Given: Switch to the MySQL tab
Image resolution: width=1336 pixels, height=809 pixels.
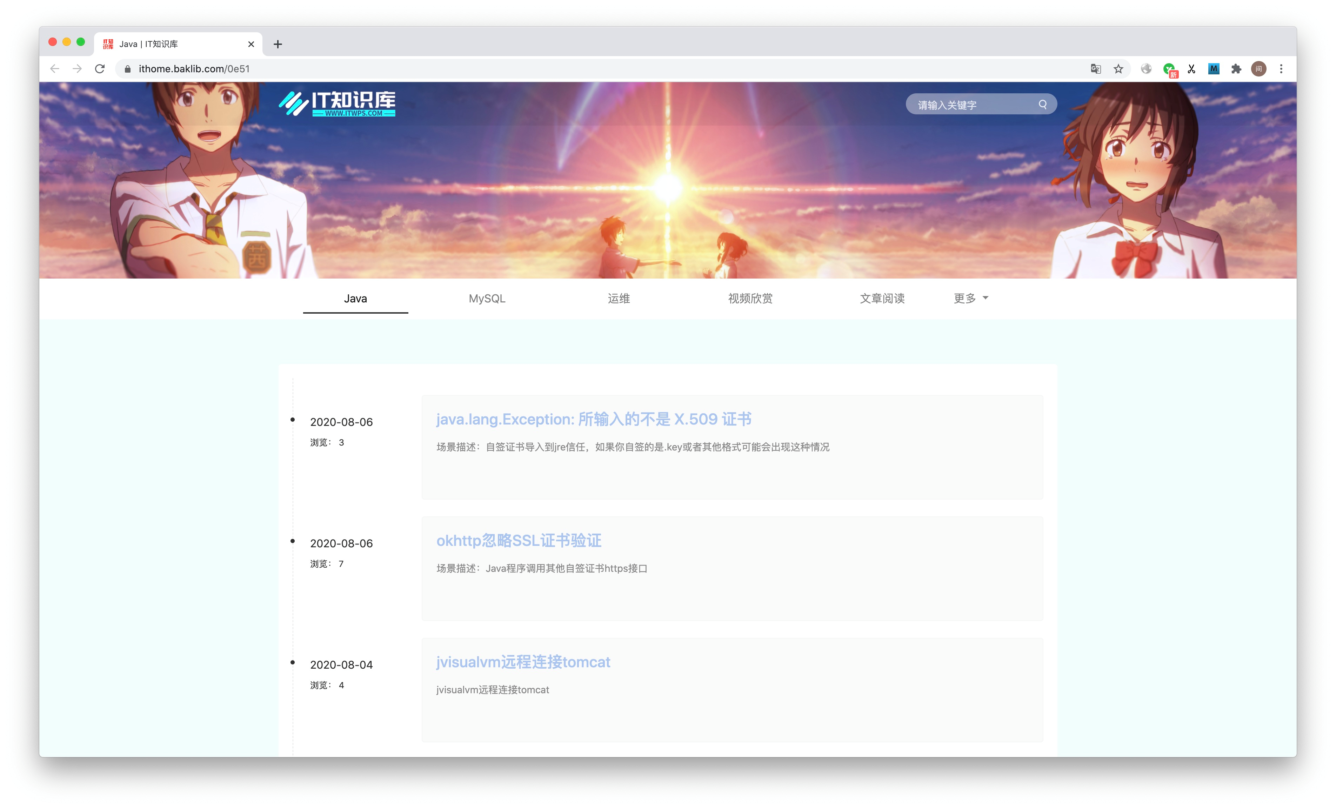Looking at the screenshot, I should 487,298.
